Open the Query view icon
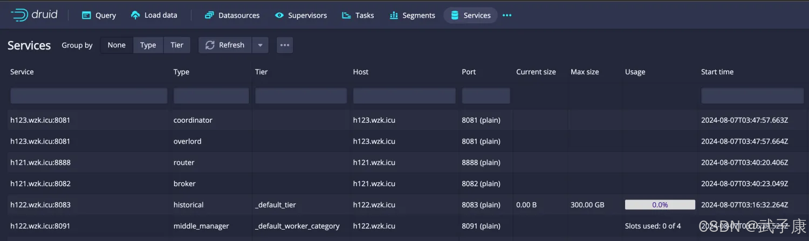 [86, 16]
